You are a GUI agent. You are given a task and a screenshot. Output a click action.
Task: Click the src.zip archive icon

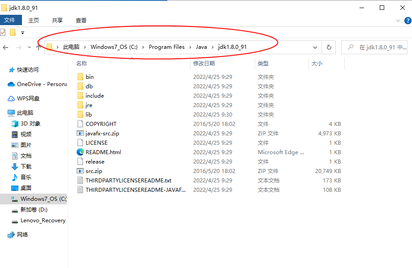click(x=80, y=171)
